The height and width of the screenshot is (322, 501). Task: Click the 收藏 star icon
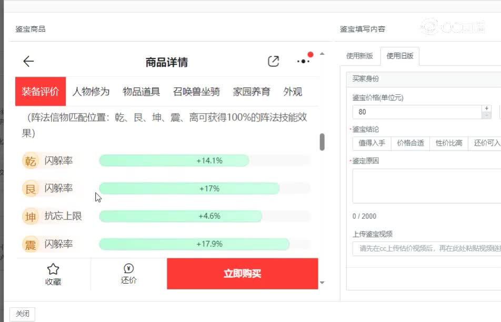tap(53, 269)
